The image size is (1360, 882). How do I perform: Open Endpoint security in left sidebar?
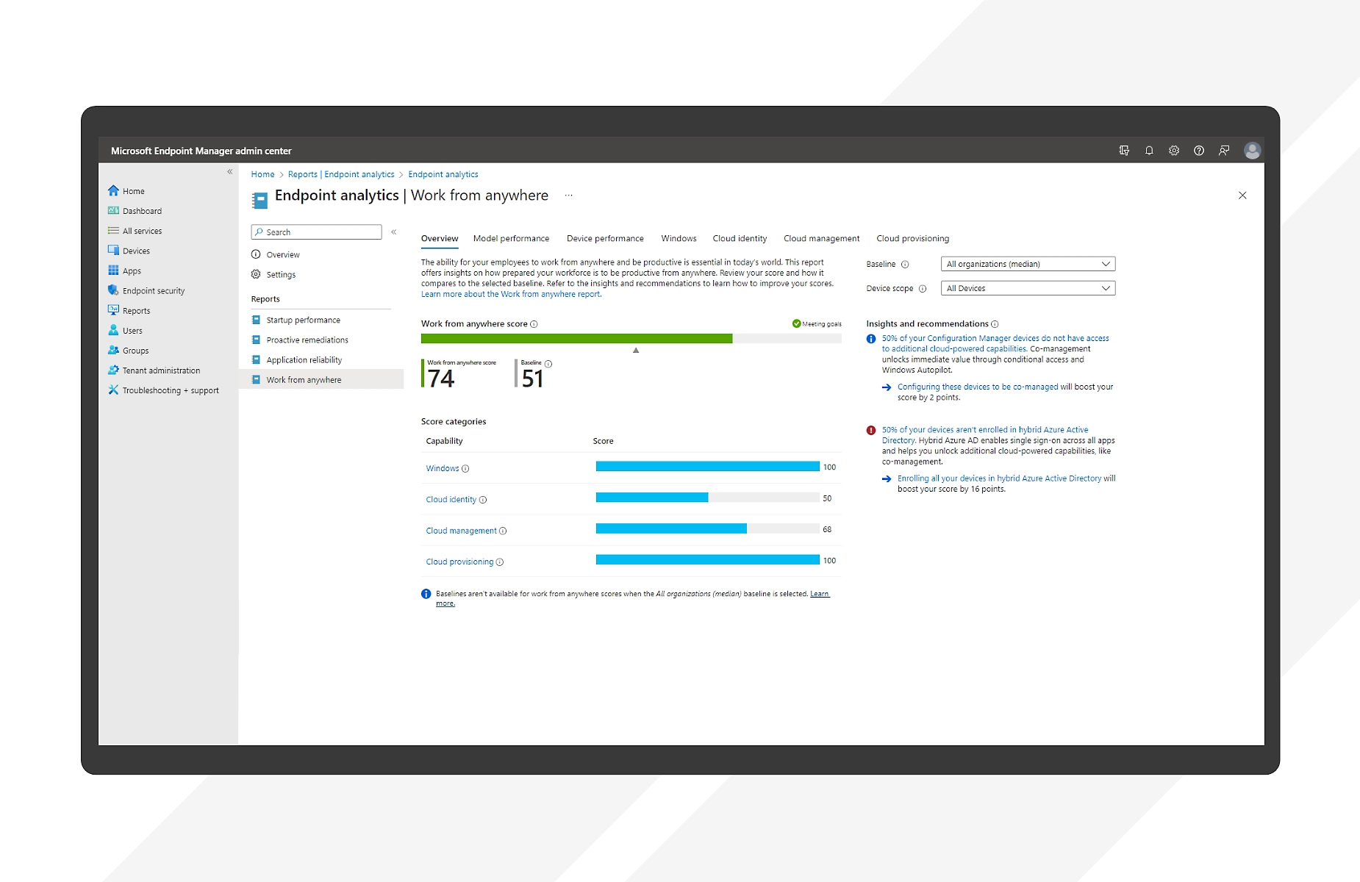(x=153, y=291)
